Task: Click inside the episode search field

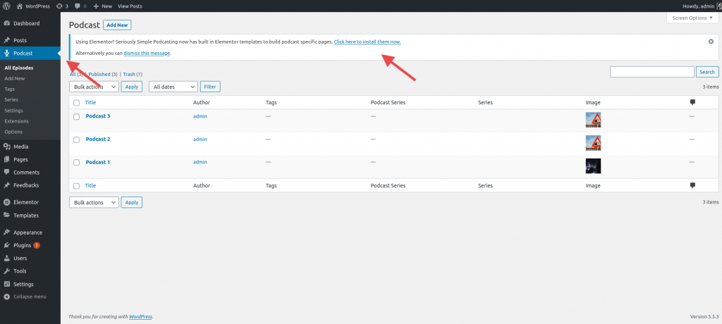Action: tap(651, 72)
